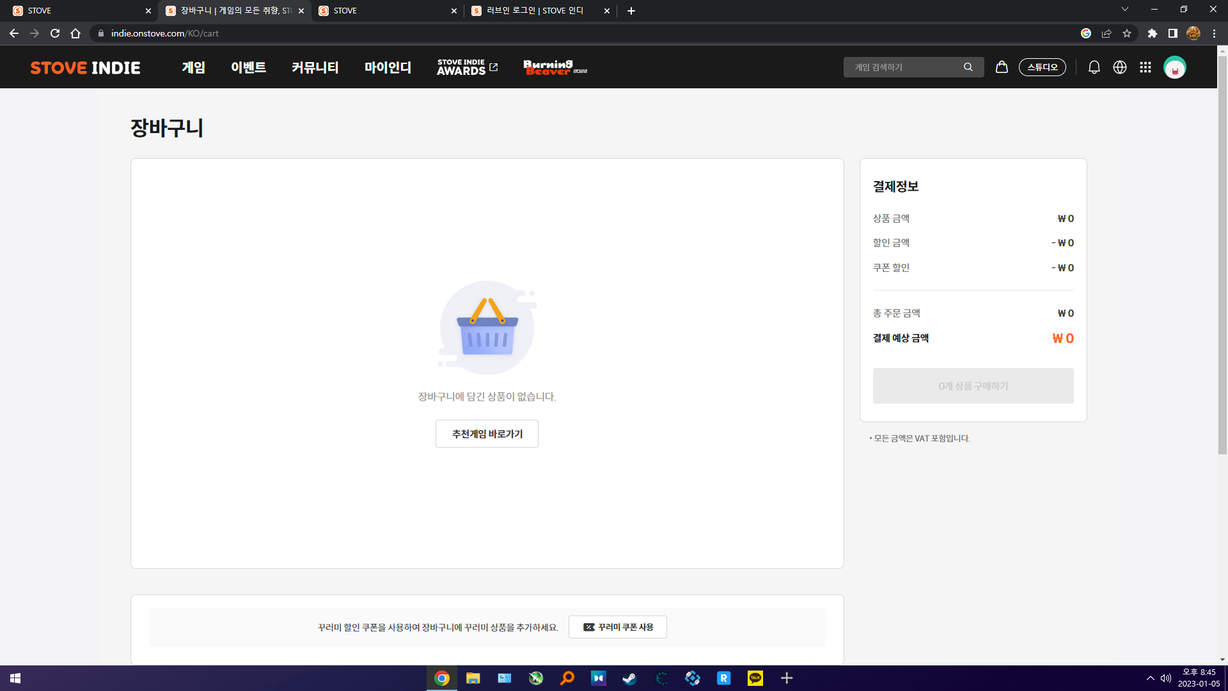Screen dimensions: 1228x691
Task: Open the shopping cart bag icon
Action: pyautogui.click(x=1002, y=67)
